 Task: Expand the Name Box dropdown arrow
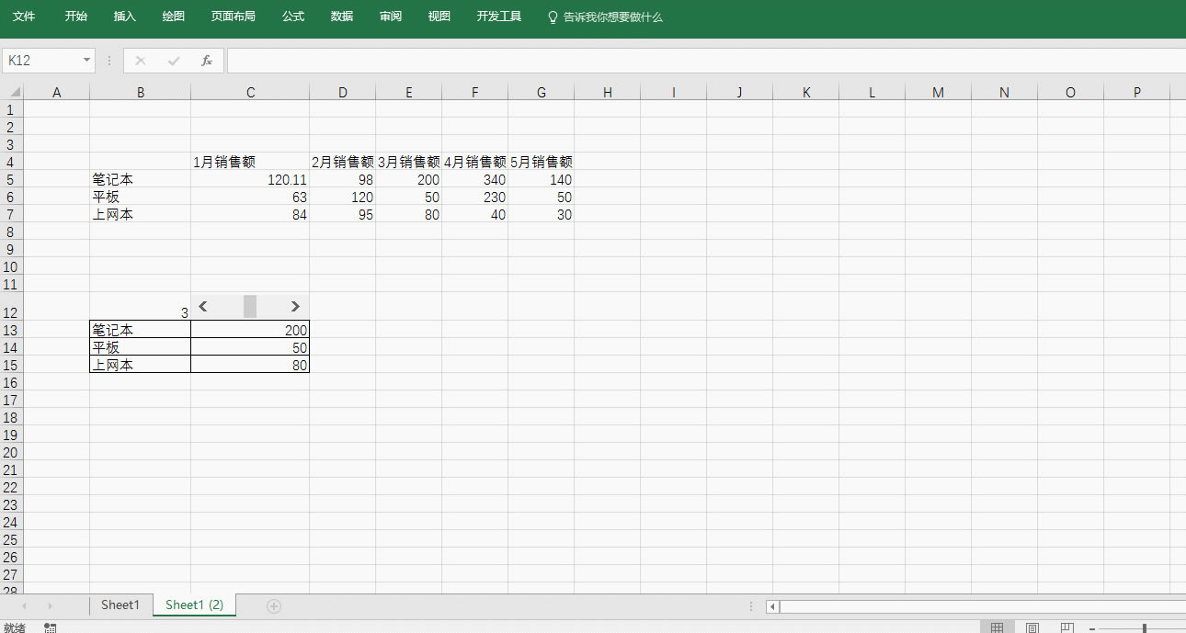click(87, 61)
